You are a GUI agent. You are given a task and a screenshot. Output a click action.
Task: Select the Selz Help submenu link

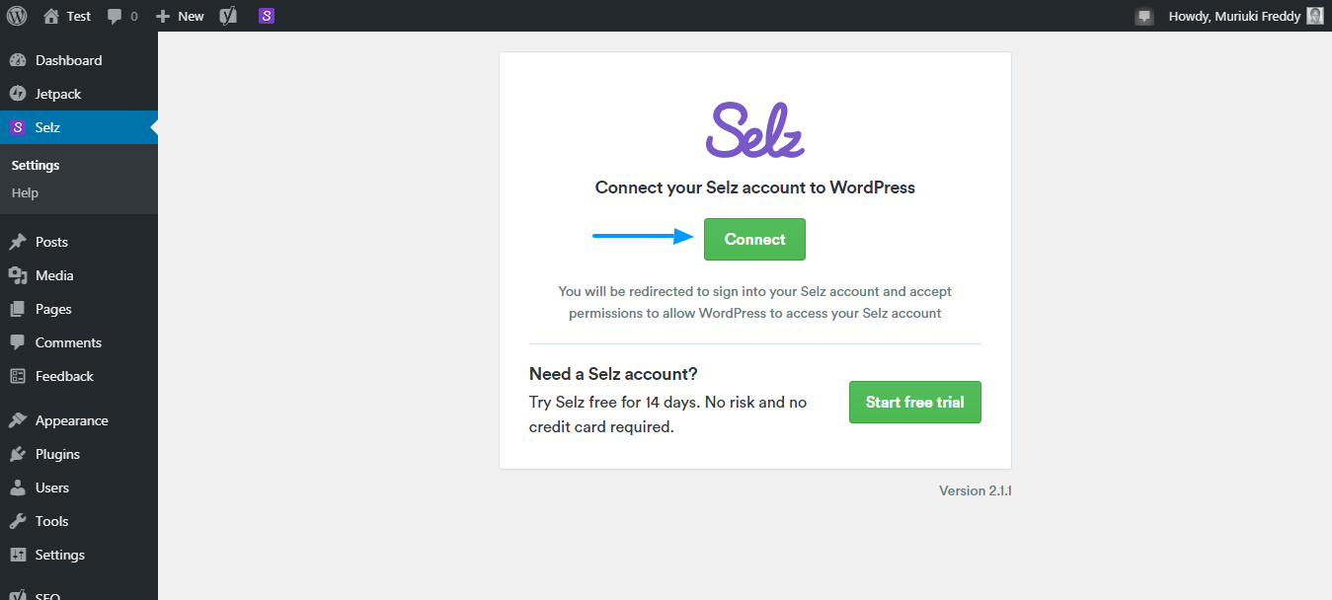(25, 192)
